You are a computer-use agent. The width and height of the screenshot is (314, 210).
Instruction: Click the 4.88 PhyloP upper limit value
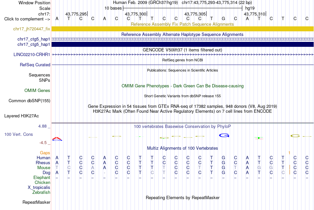[x=42, y=126]
